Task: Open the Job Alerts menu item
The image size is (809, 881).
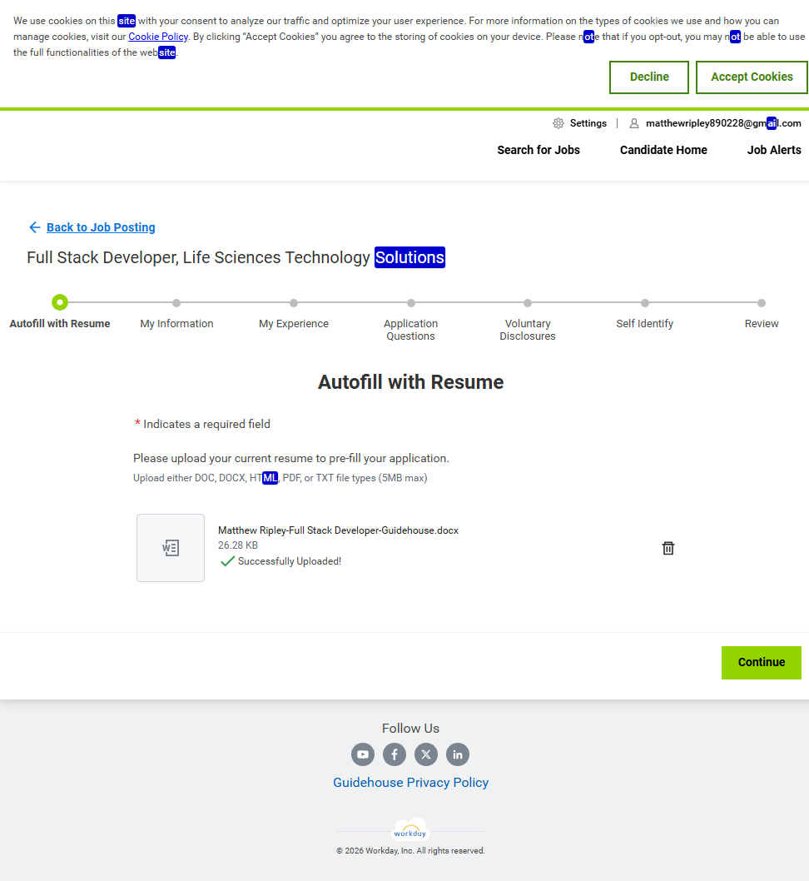Action: coord(774,150)
